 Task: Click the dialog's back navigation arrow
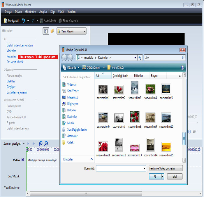click(64, 58)
